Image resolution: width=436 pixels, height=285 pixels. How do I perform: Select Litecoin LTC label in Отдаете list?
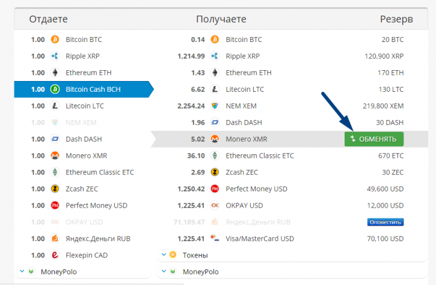pos(85,106)
